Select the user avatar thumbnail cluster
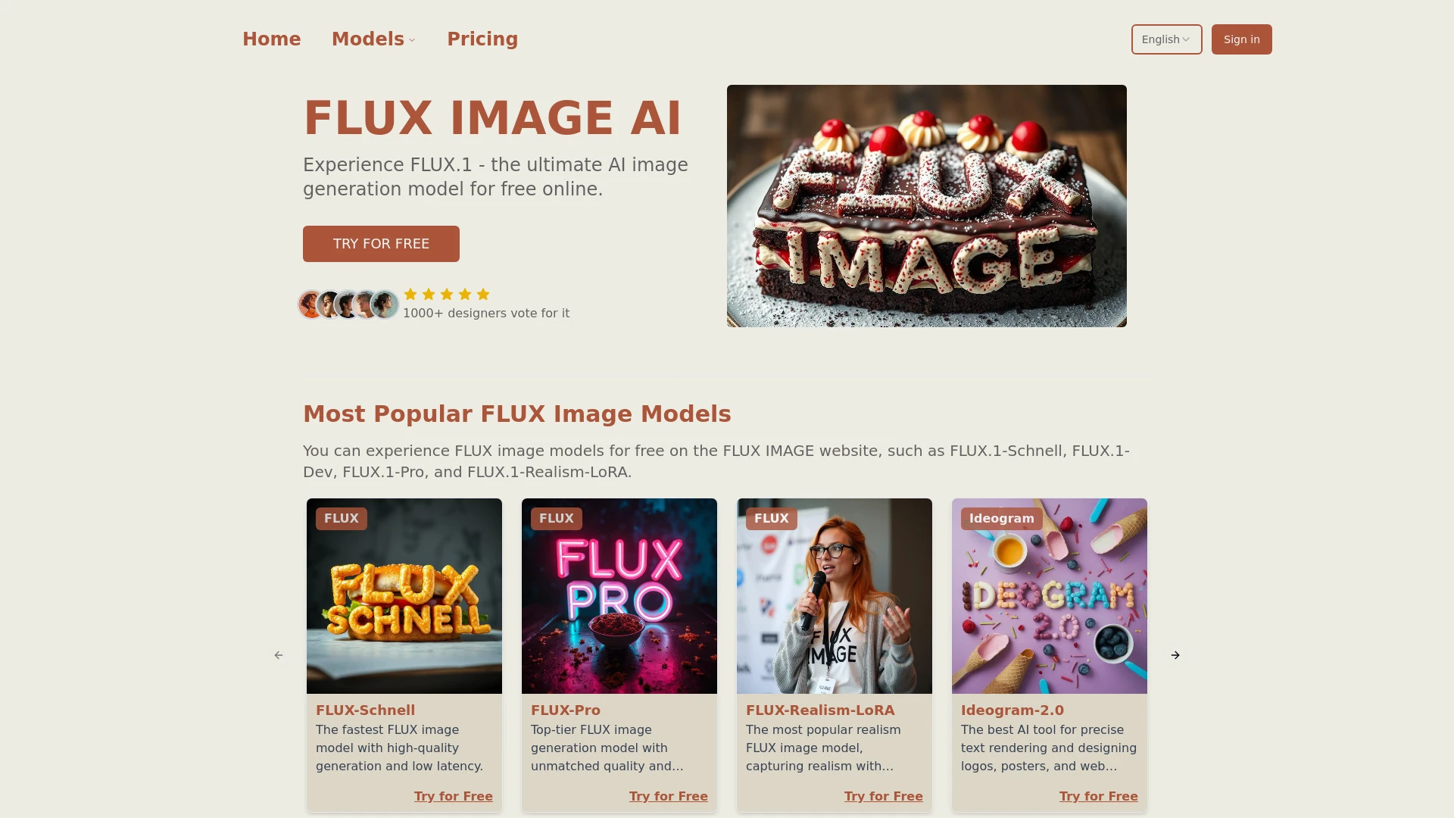Screen dimensions: 1454x818 pyautogui.click(x=347, y=304)
